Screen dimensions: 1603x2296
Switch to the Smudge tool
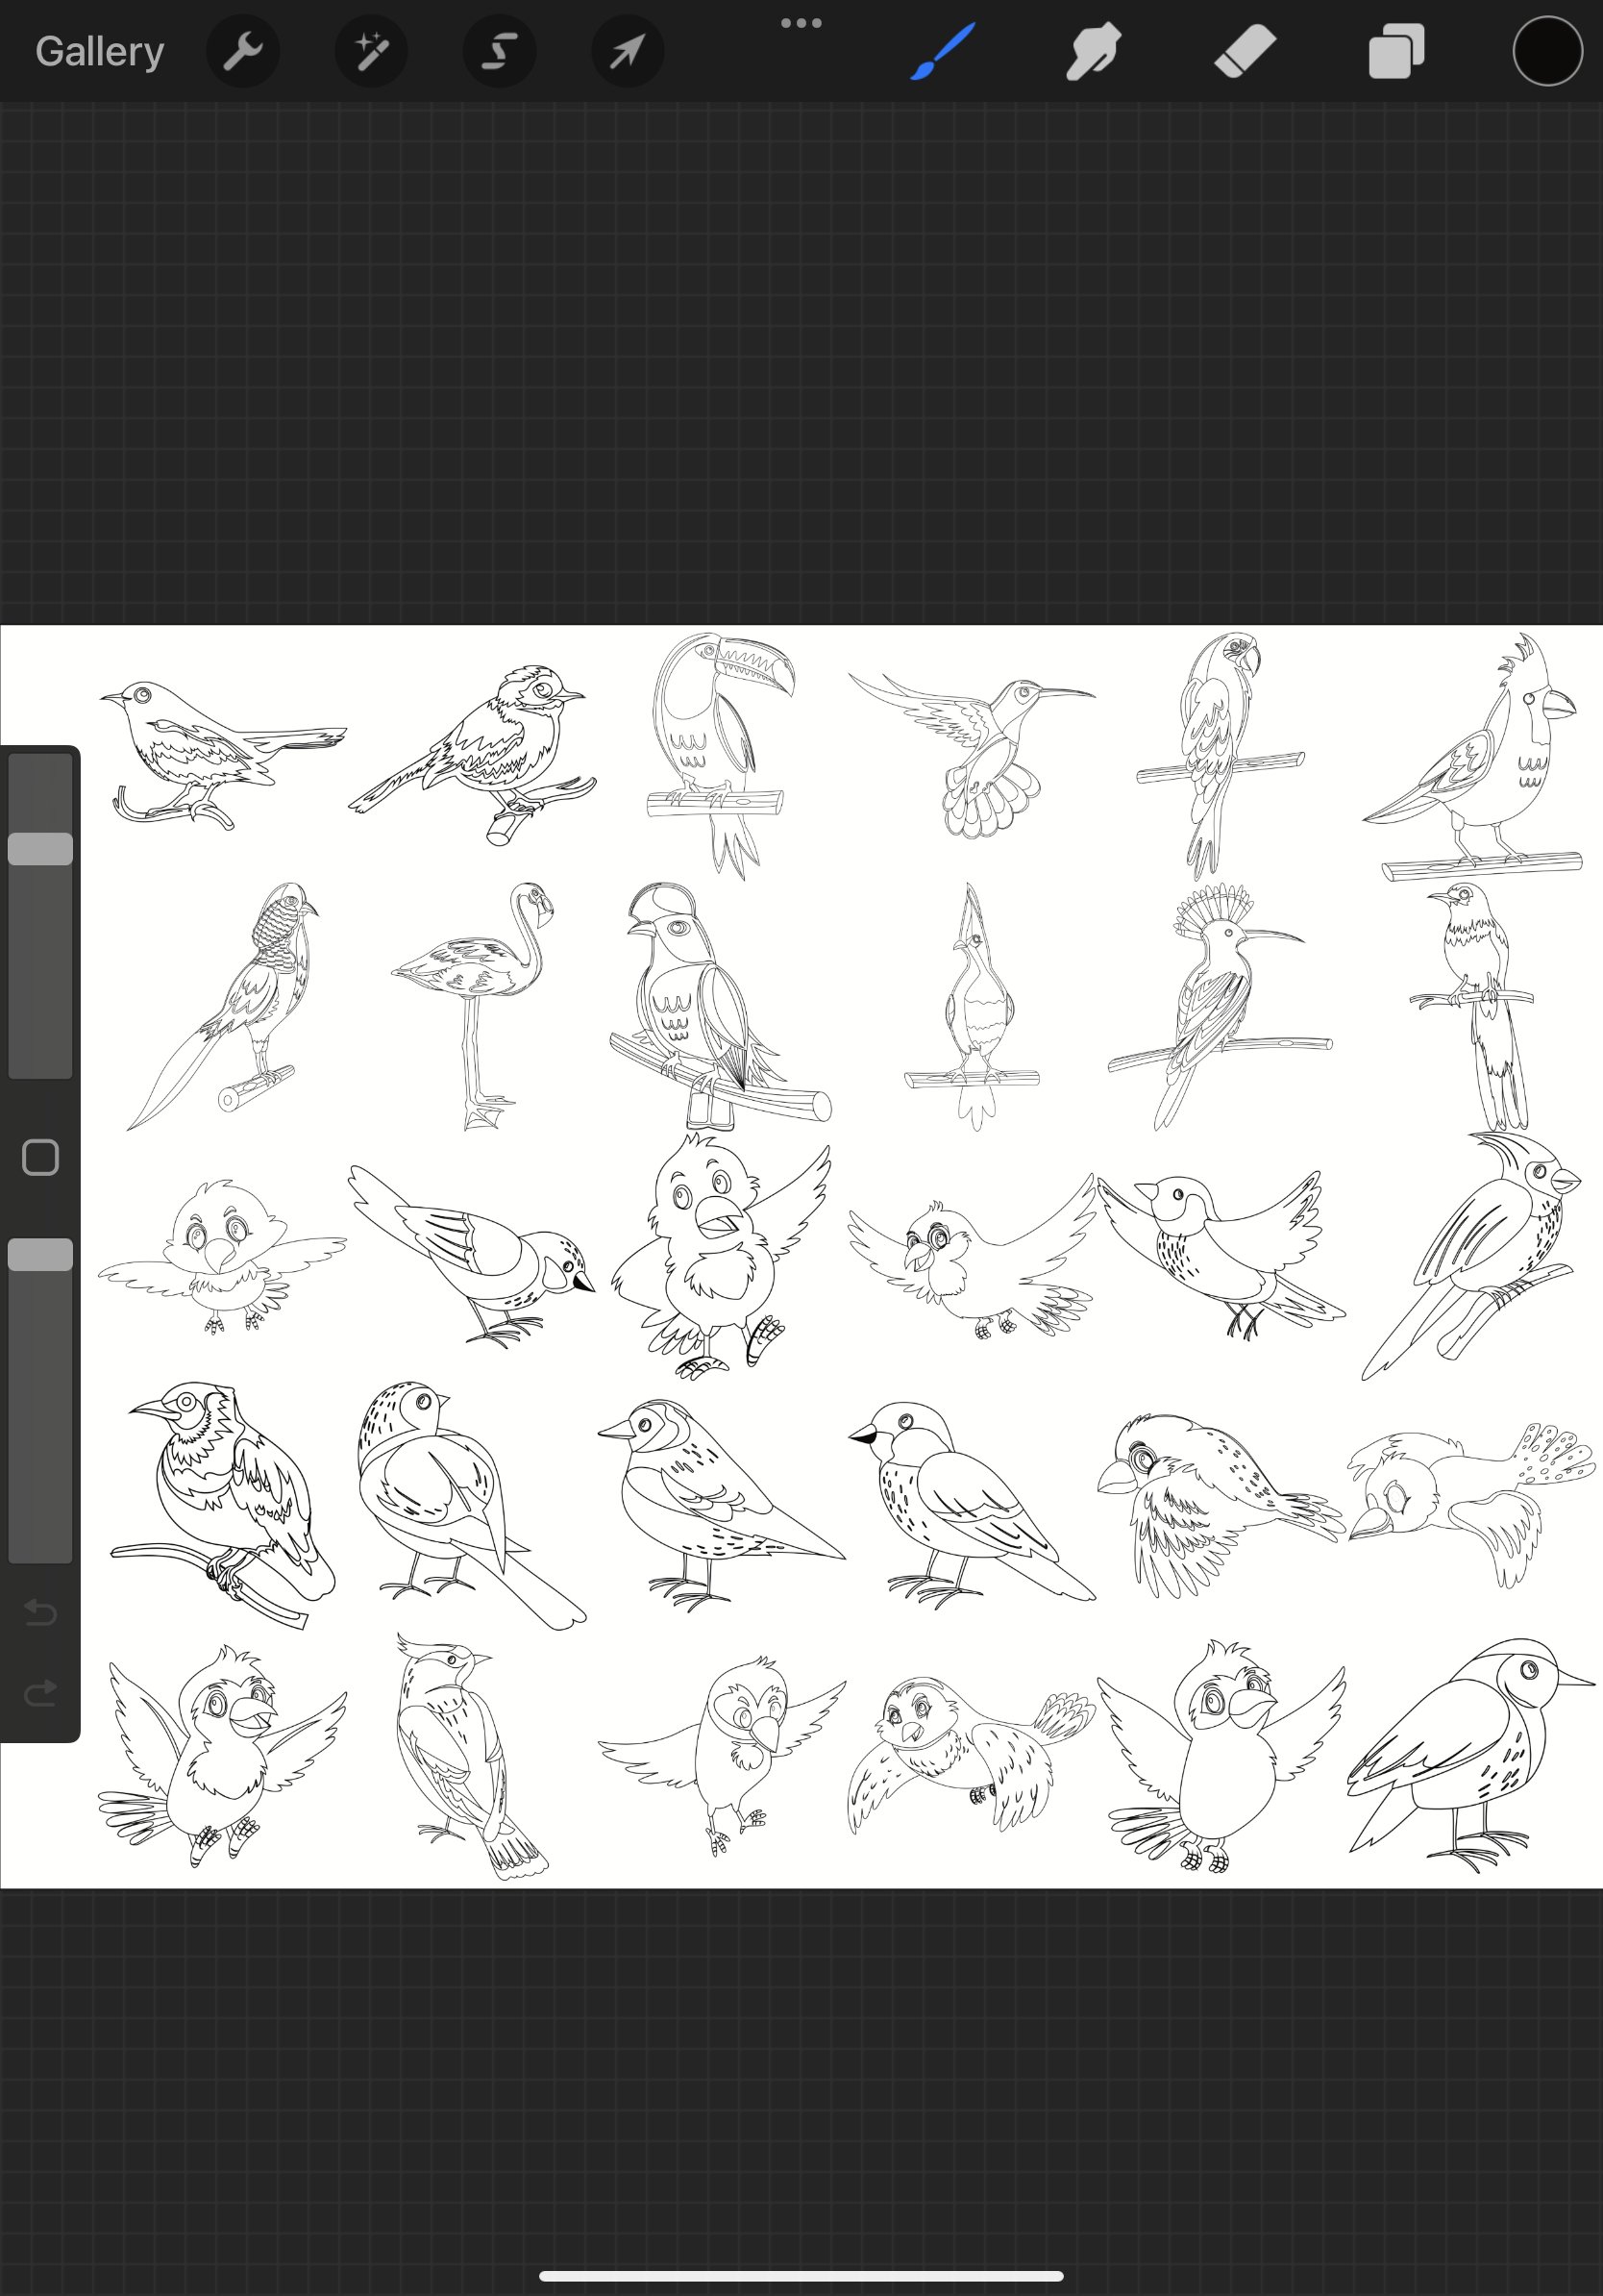pyautogui.click(x=1092, y=51)
